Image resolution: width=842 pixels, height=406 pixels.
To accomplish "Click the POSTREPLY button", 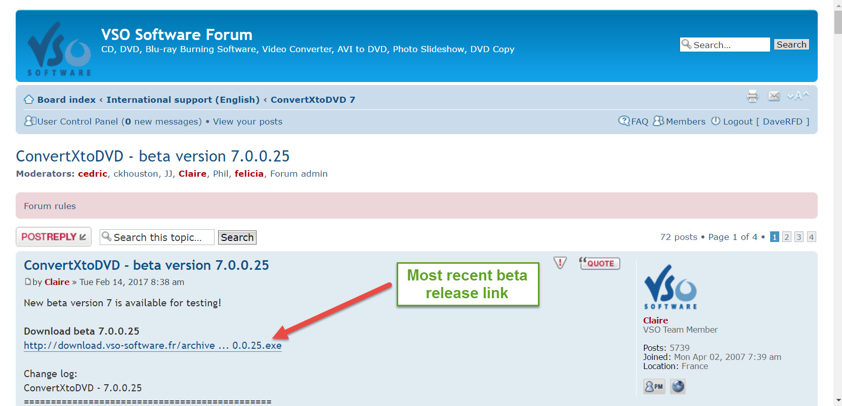I will (x=54, y=237).
